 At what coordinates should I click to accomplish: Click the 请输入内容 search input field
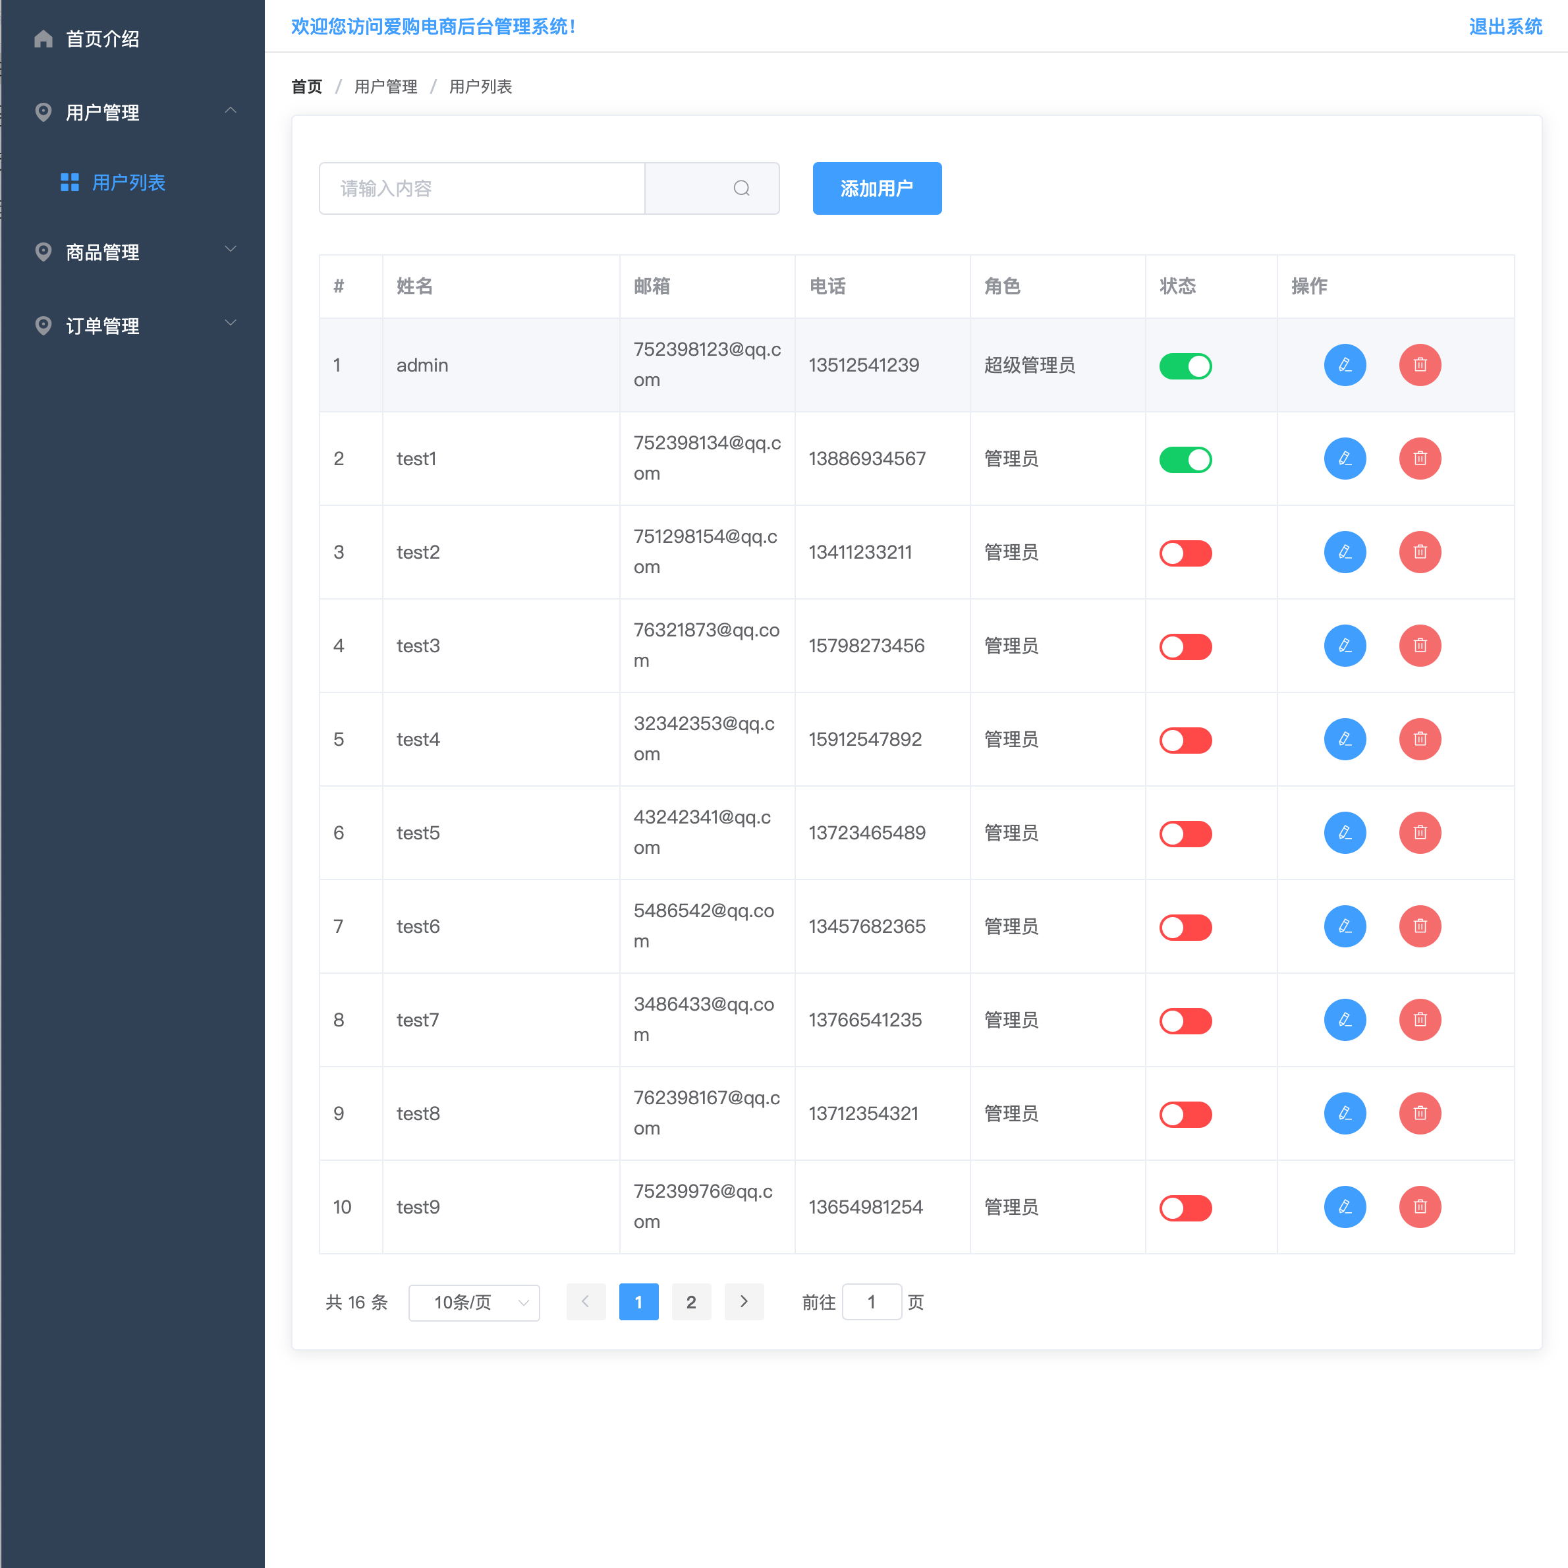[x=482, y=188]
